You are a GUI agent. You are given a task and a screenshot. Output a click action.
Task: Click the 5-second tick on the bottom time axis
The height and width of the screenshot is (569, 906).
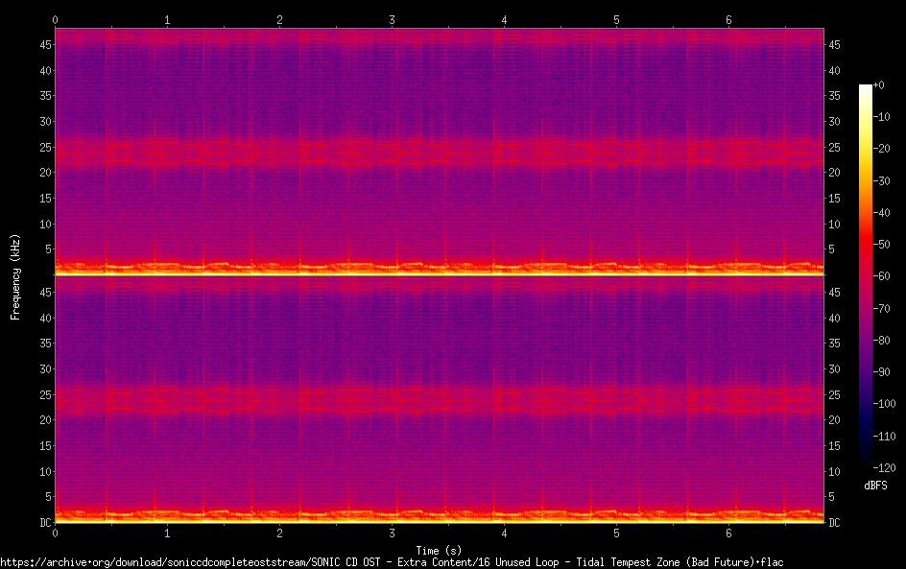[x=617, y=533]
